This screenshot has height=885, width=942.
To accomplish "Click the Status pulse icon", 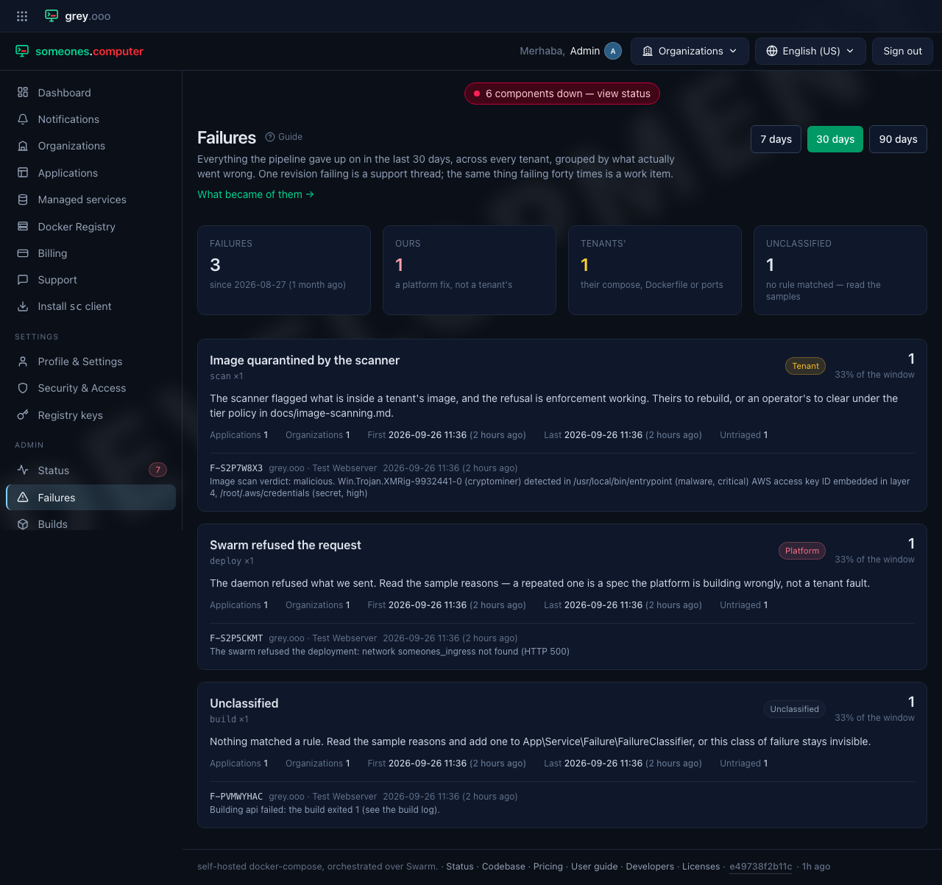I will (23, 470).
